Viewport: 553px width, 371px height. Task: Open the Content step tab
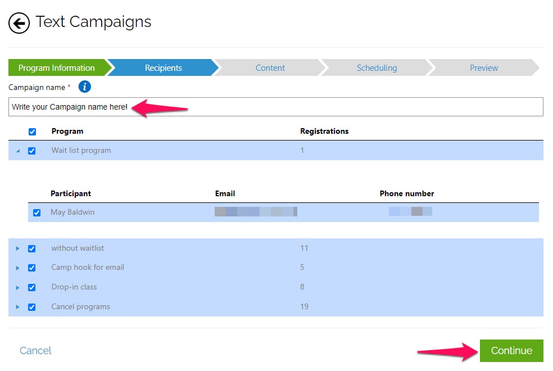point(270,68)
